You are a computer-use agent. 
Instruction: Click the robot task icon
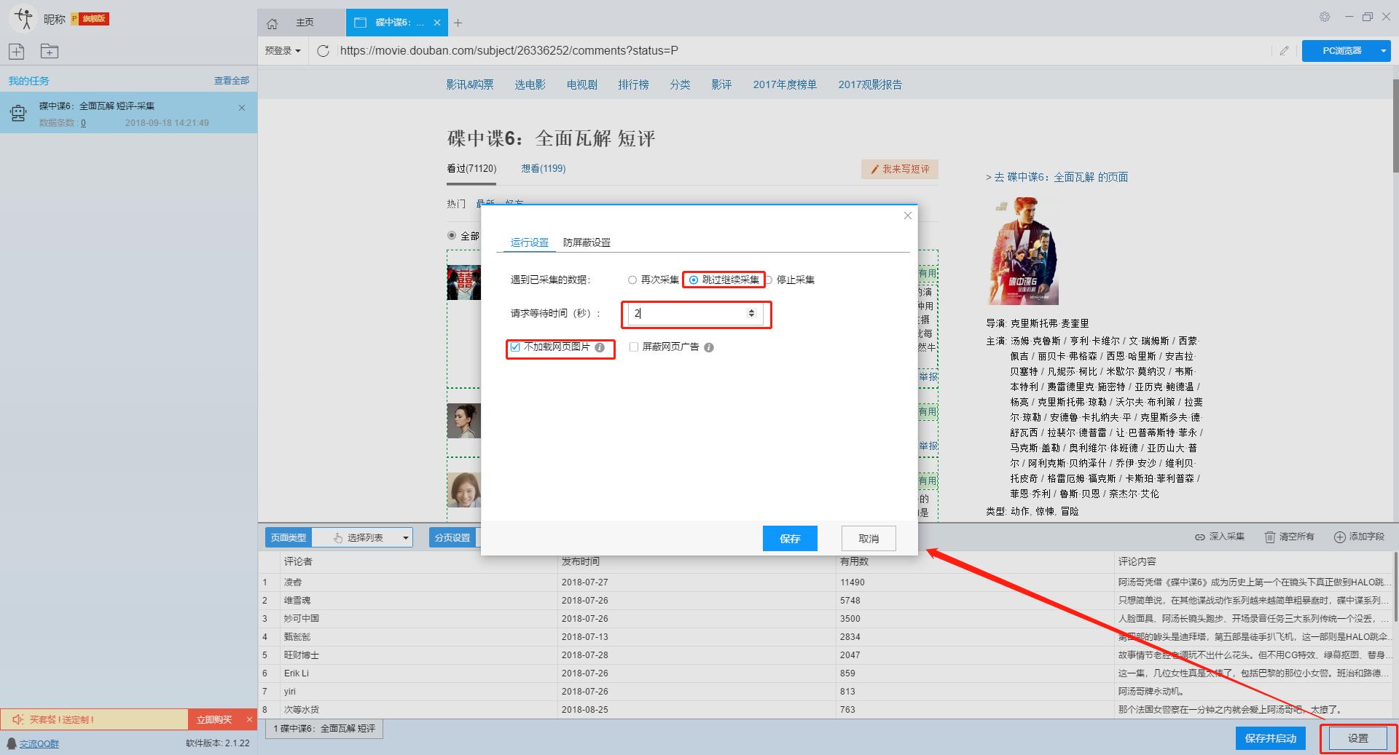point(18,113)
